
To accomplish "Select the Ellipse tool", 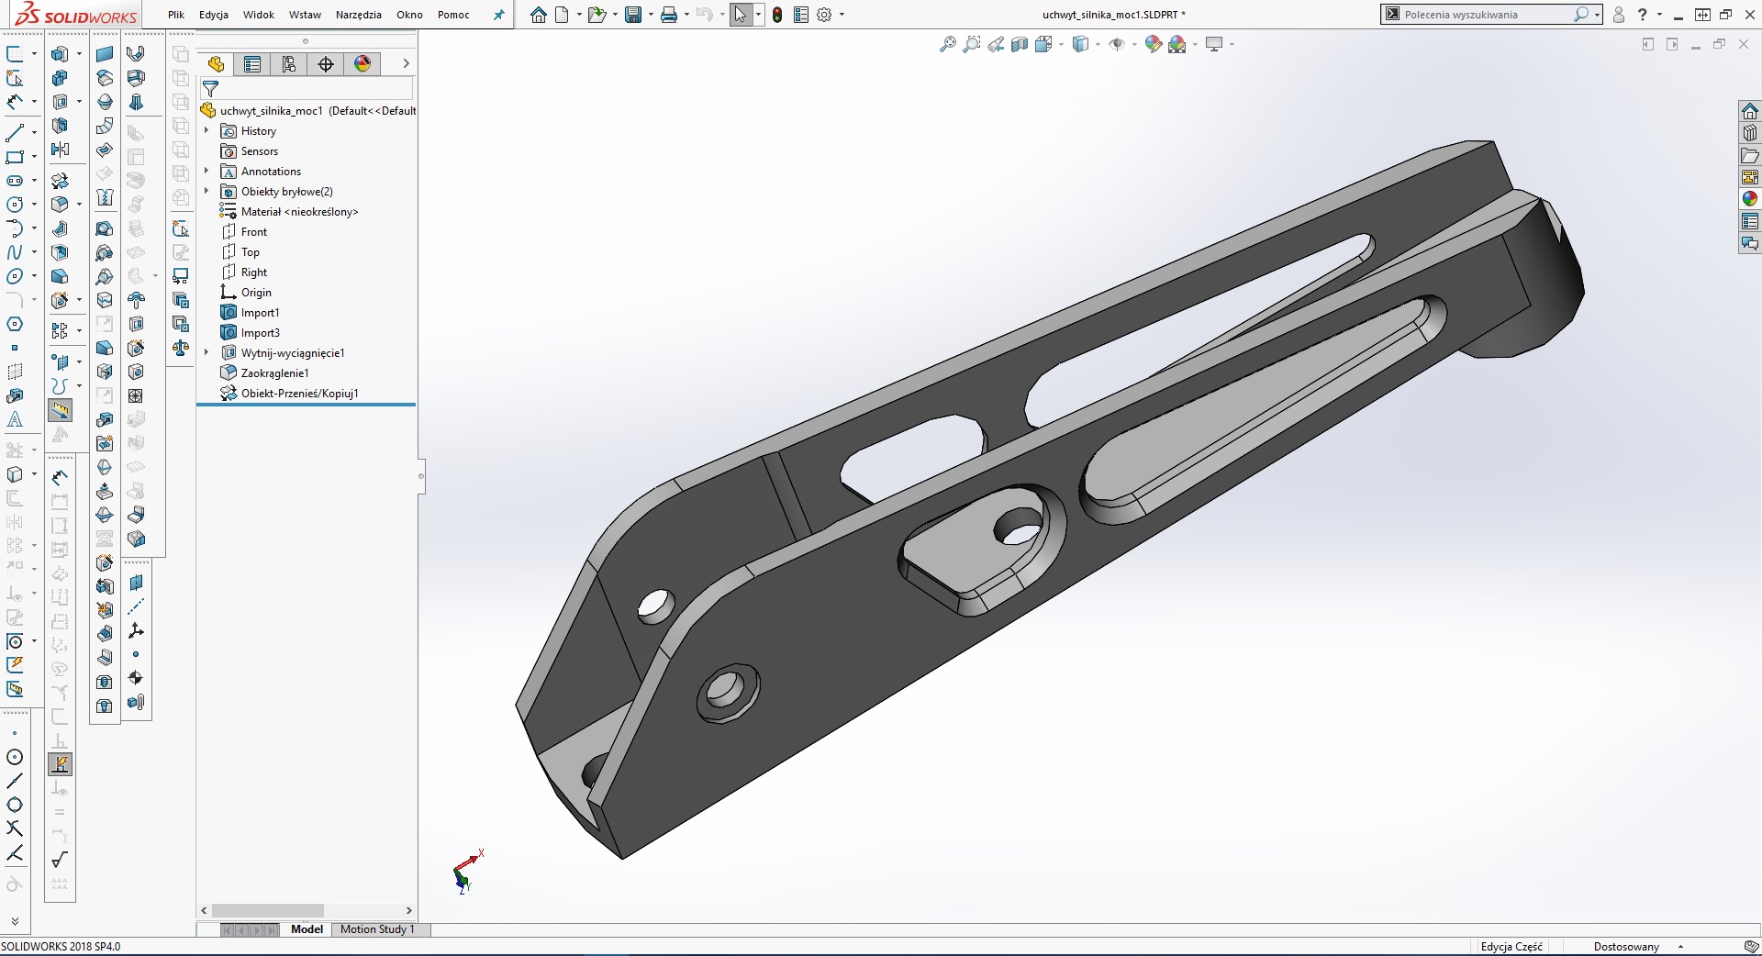I will tap(15, 276).
